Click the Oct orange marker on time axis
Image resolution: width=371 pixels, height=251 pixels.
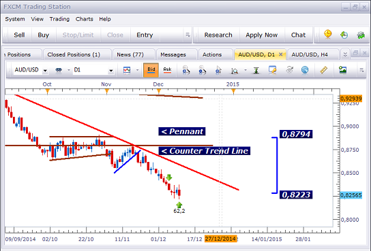[47, 91]
